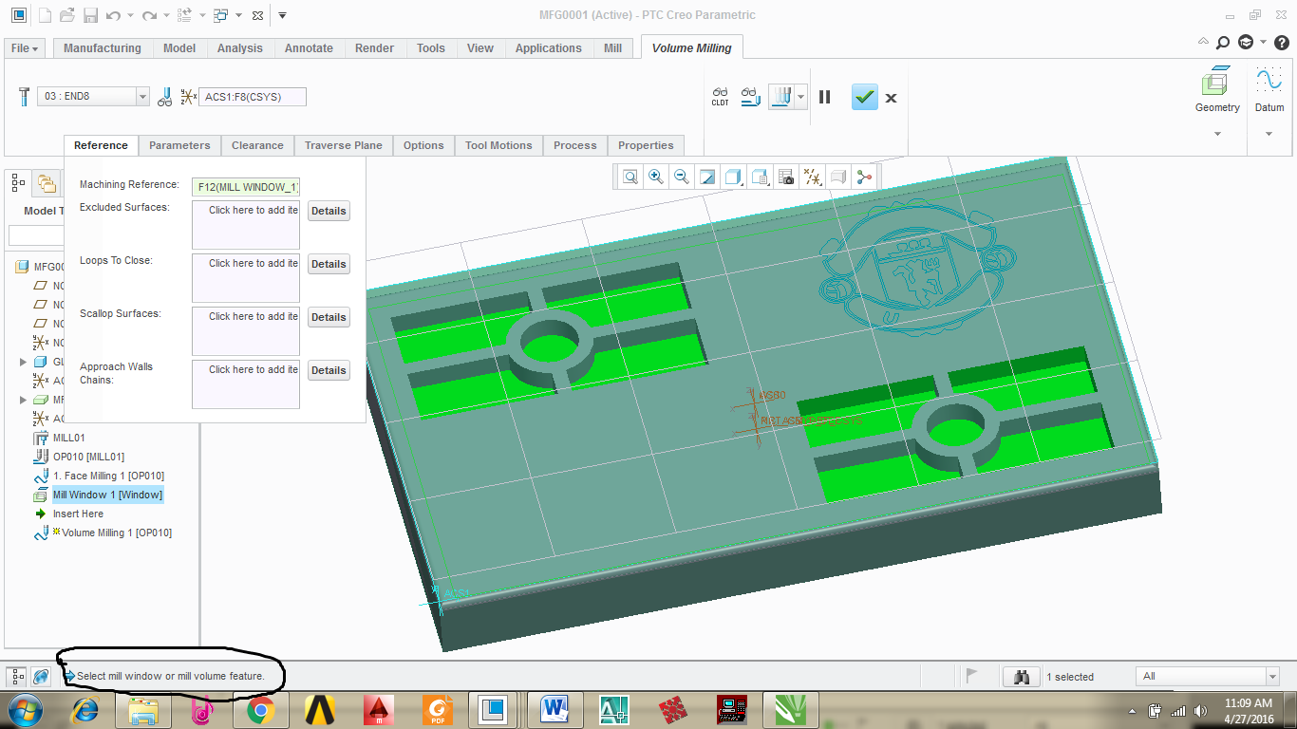Click the Refit view icon
This screenshot has height=729, width=1297.
coord(630,177)
